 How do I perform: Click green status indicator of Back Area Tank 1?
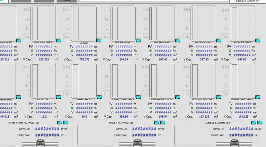(x=112, y=50)
